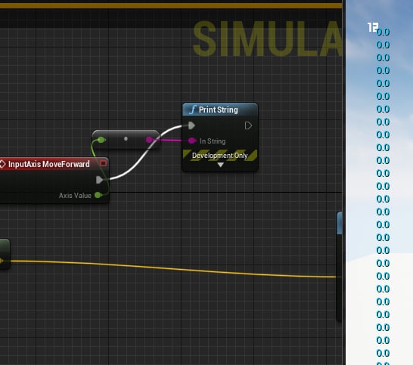Click the In String pink pin
The width and height of the screenshot is (413, 365).
point(193,141)
